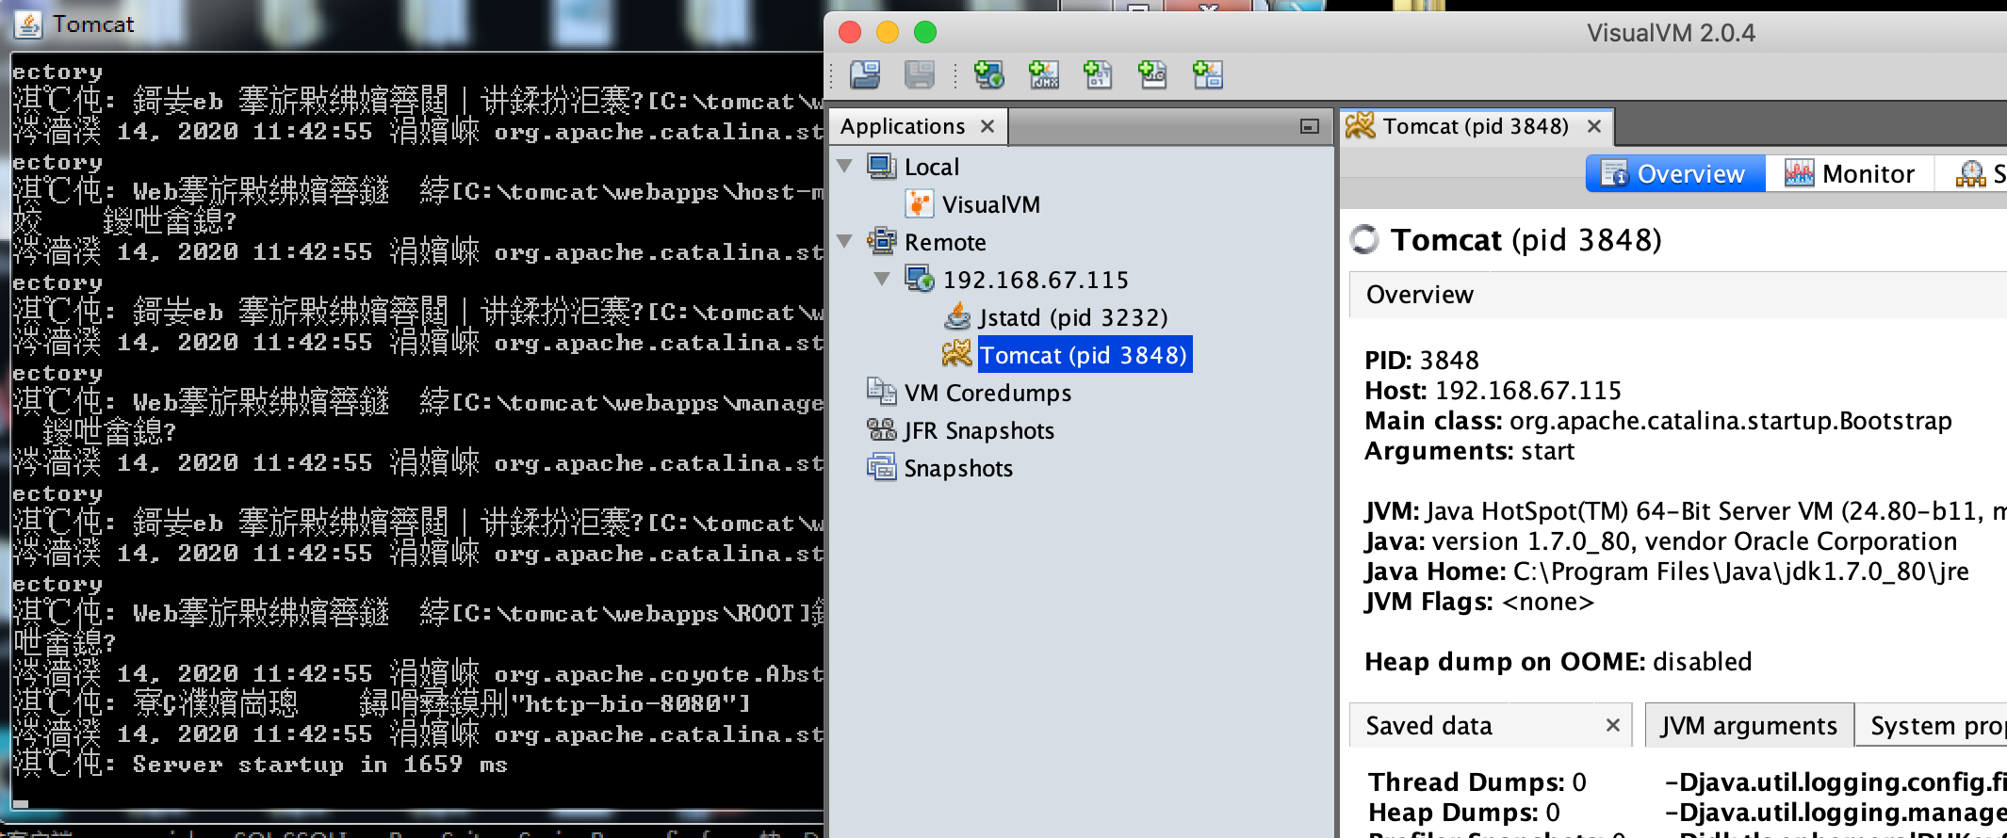Click the Add JMX Connection toolbar icon

pos(1043,74)
